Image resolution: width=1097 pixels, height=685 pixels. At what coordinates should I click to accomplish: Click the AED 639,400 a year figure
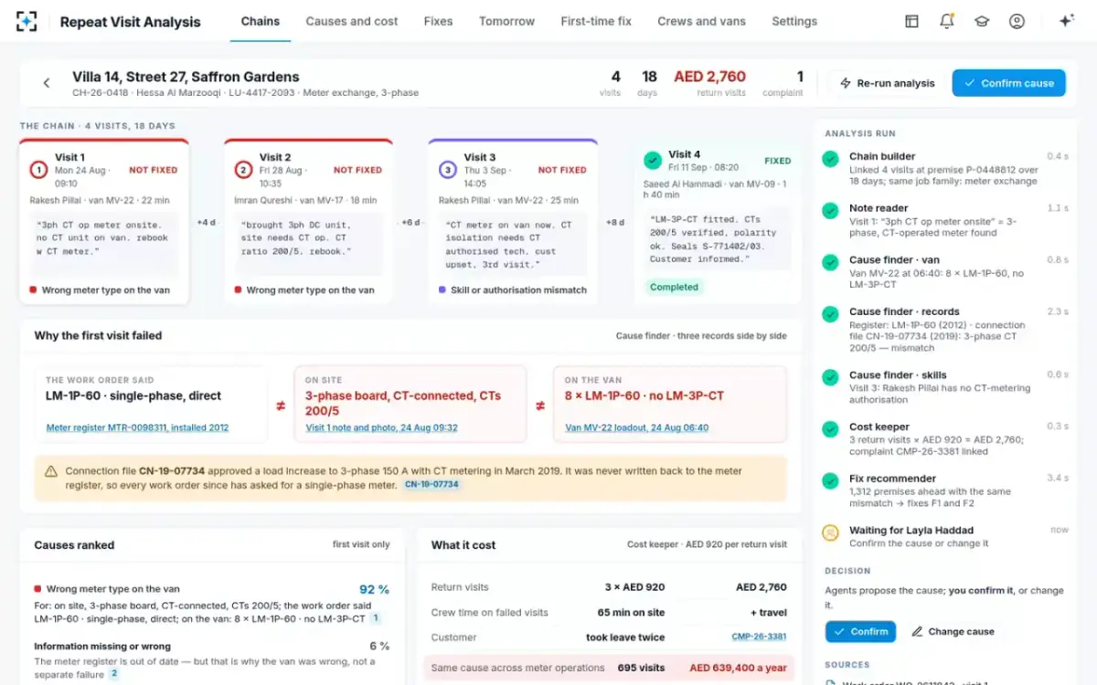click(x=738, y=668)
